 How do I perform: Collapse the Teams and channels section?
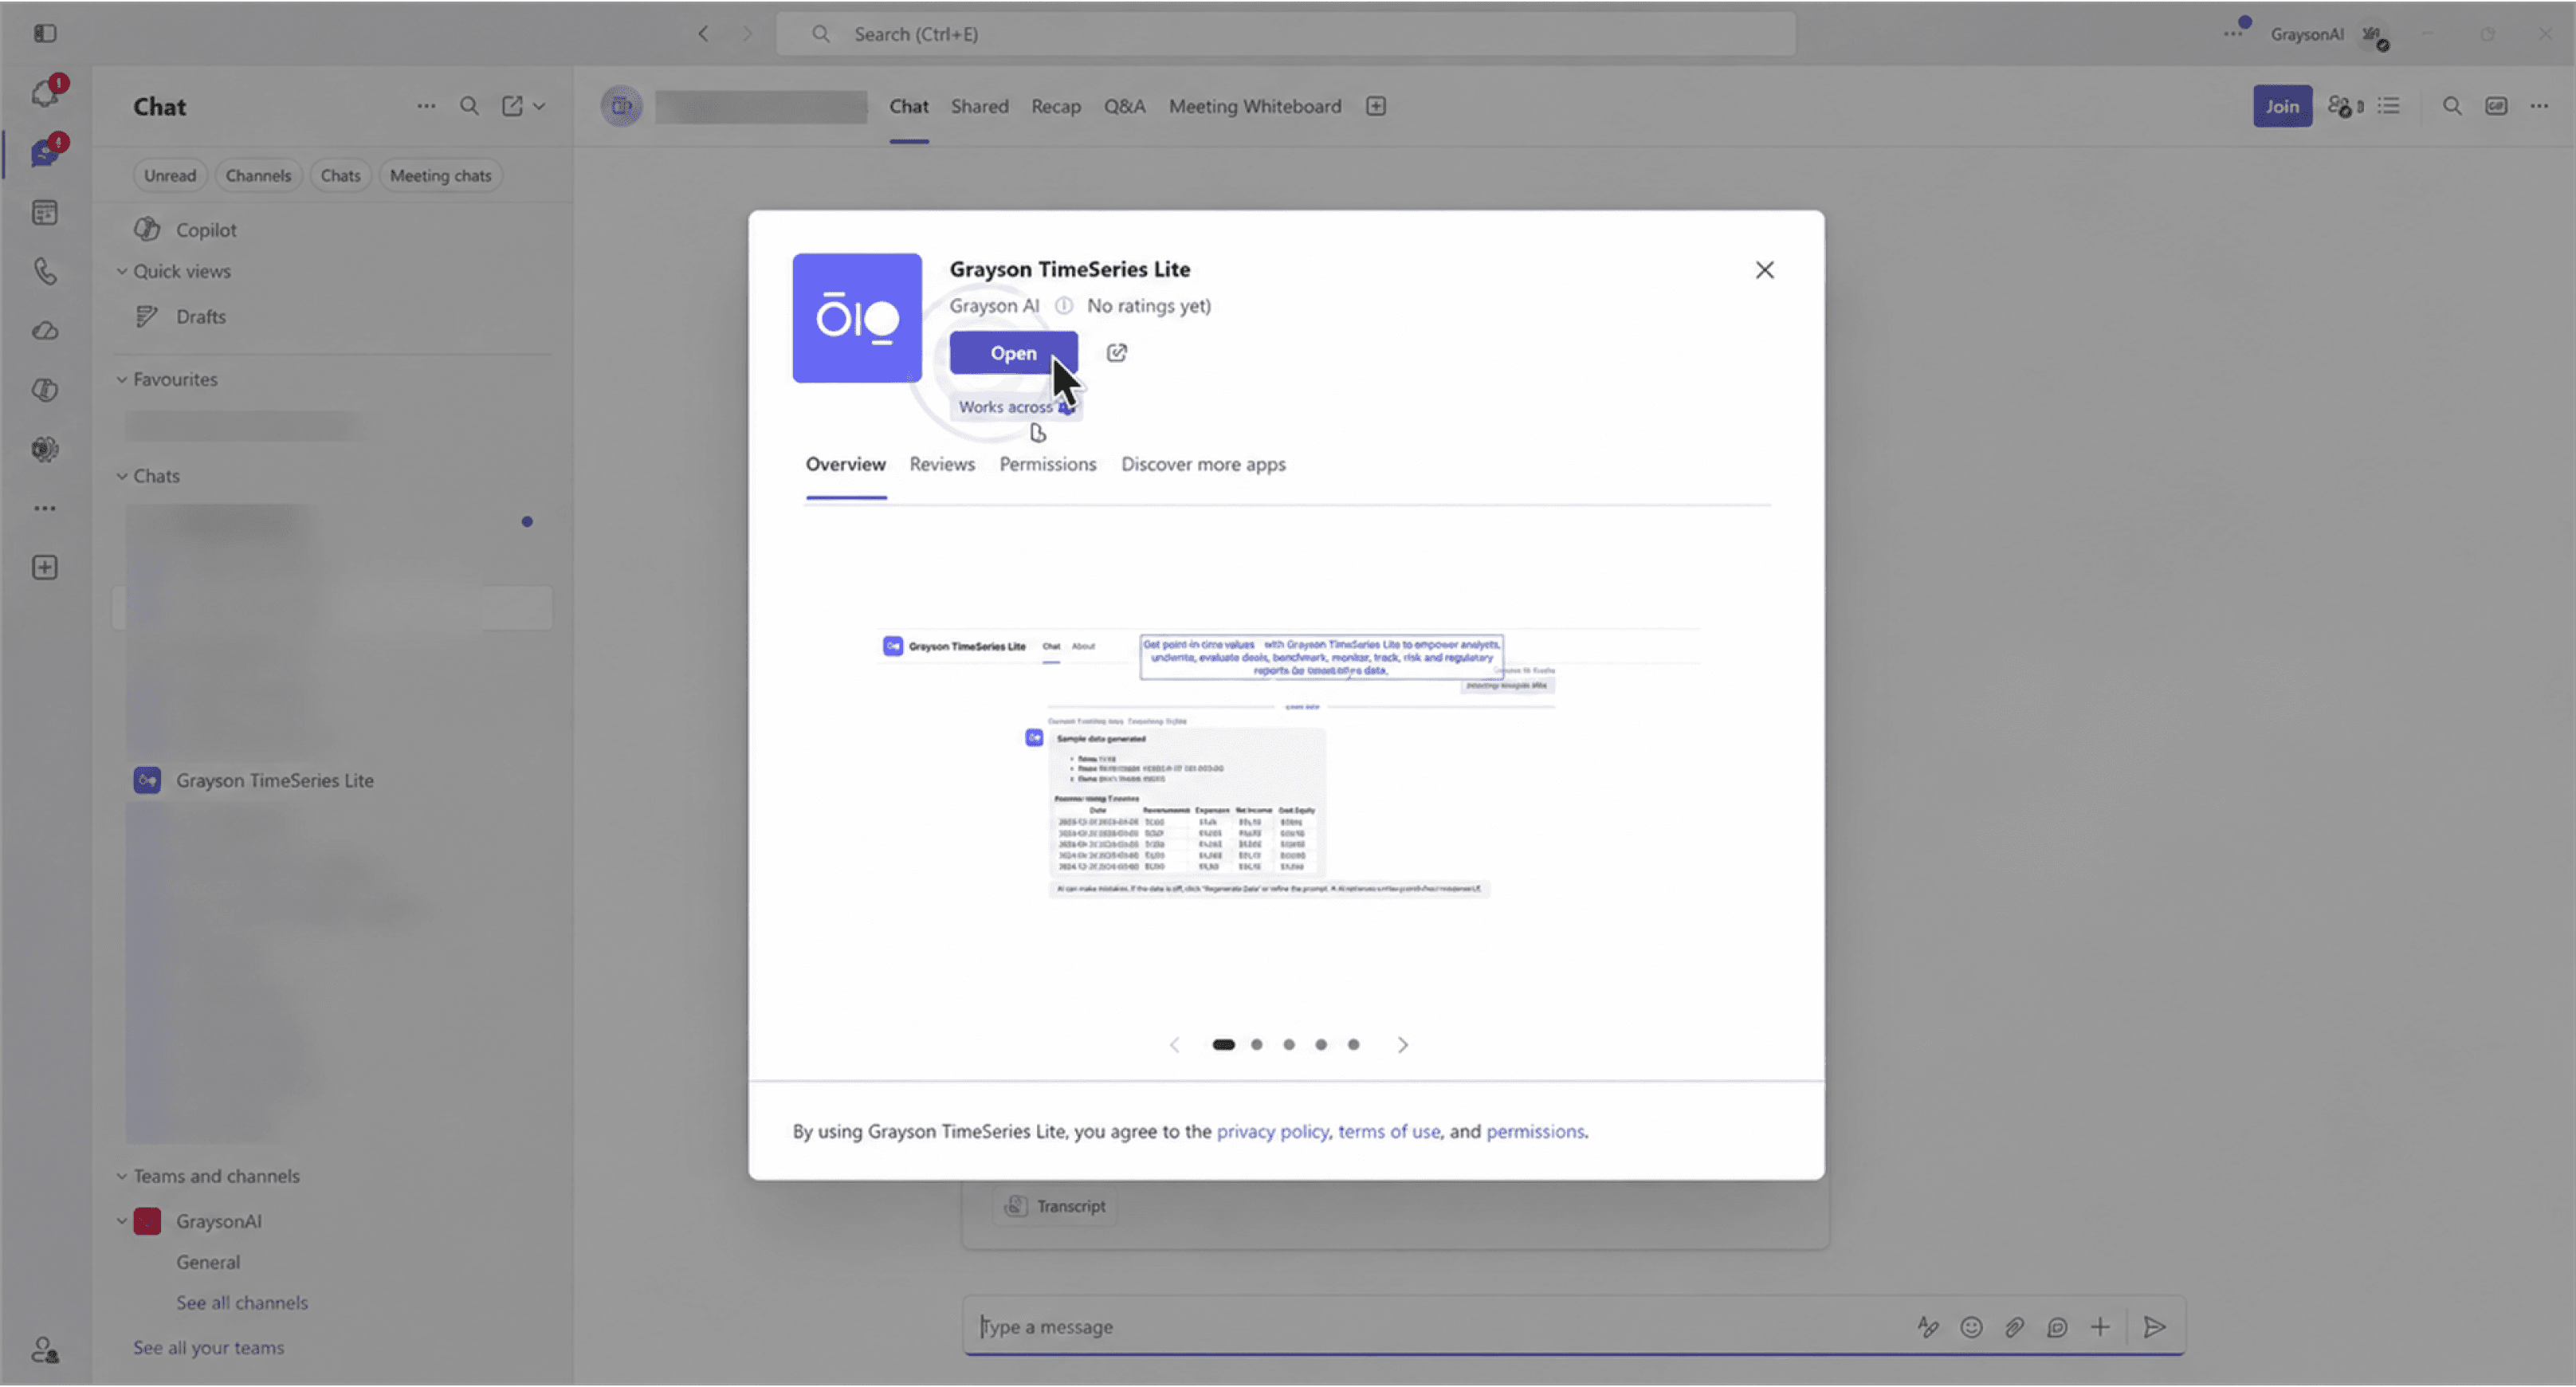click(121, 1177)
